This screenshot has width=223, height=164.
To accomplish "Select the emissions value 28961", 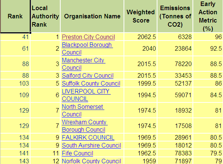I will click(175, 137).
